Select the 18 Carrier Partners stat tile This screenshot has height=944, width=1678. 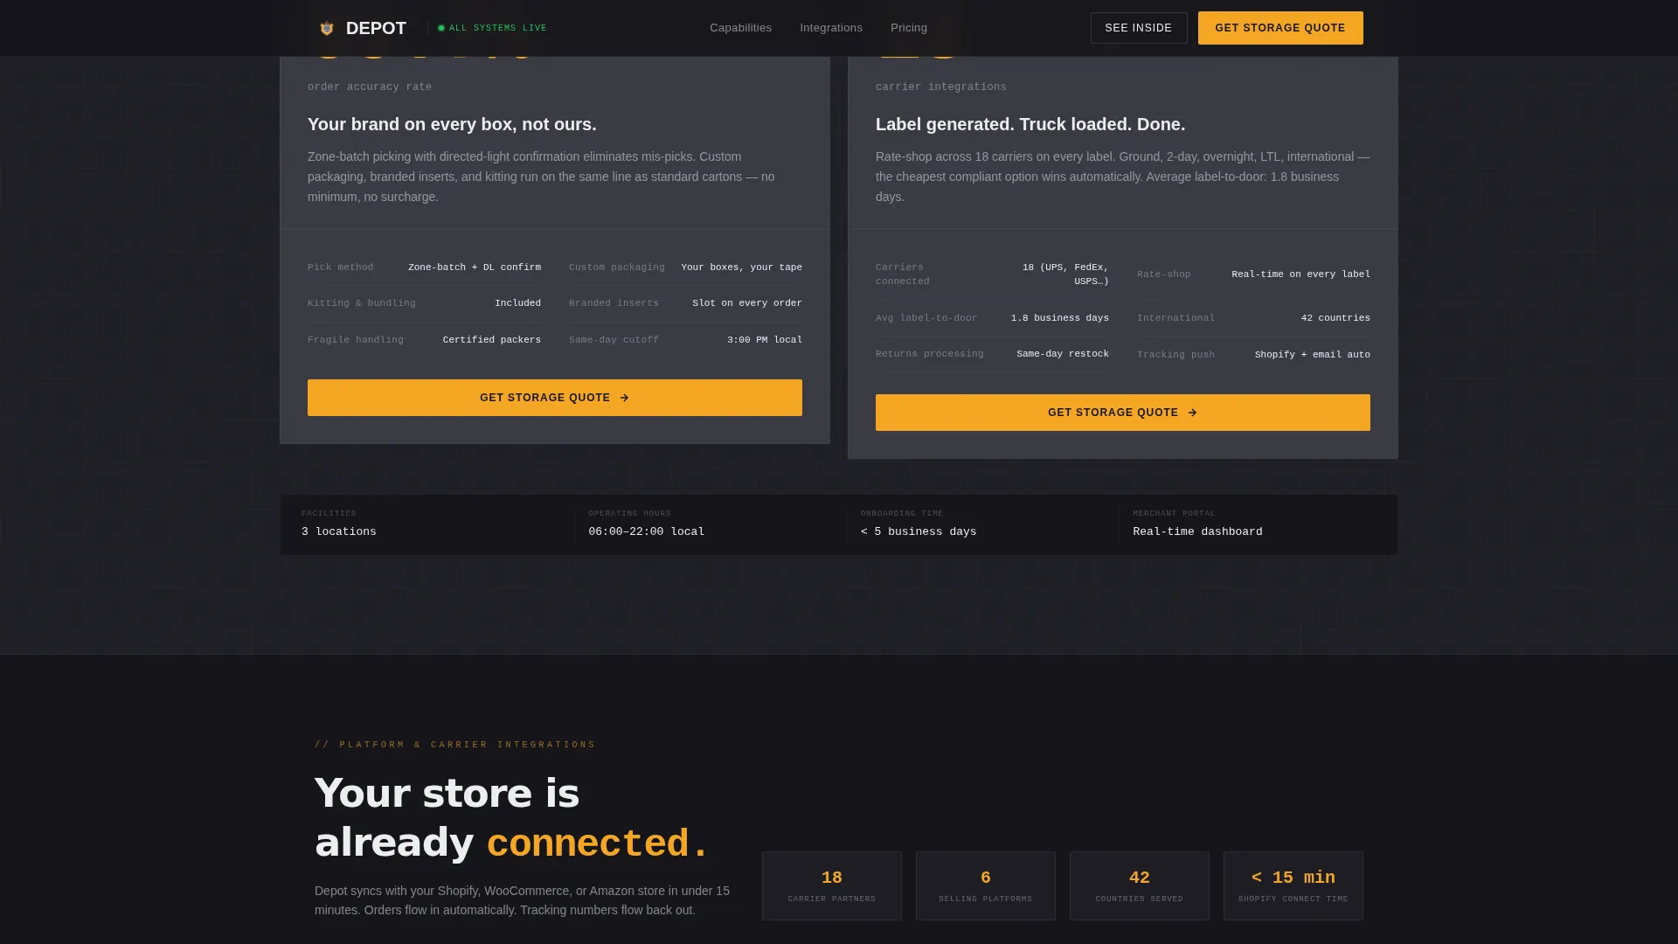[x=832, y=885]
